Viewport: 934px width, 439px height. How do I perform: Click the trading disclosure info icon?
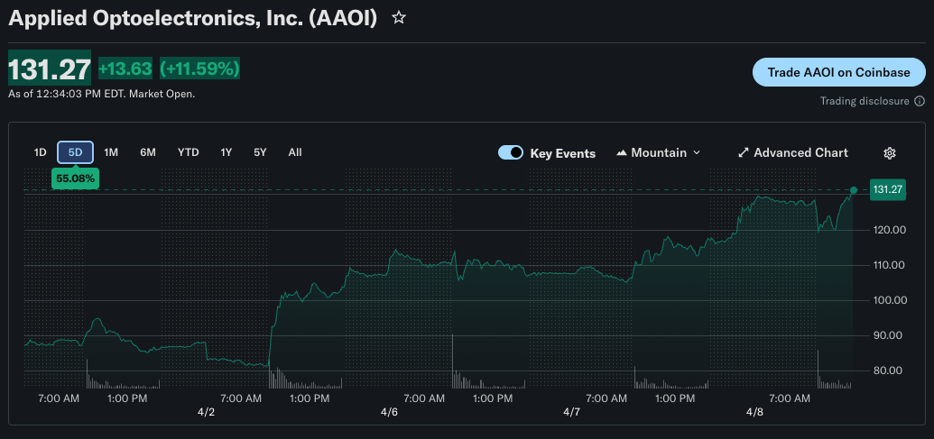point(919,101)
